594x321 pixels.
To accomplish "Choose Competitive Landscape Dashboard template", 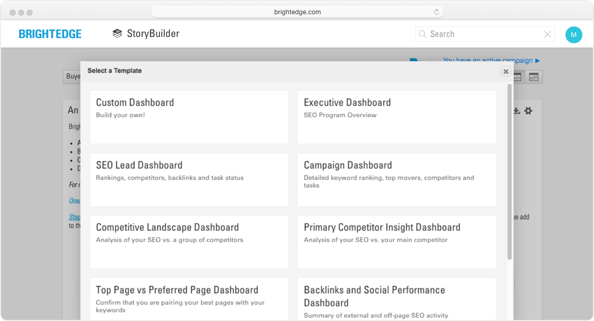I will pyautogui.click(x=189, y=242).
